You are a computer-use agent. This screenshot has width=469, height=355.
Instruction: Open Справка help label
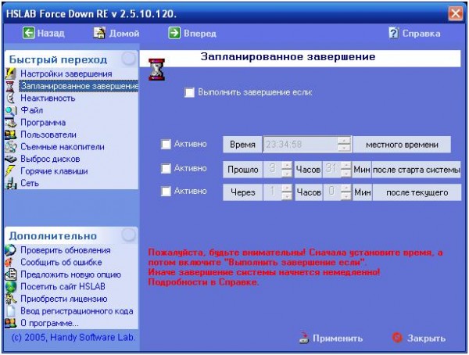421,33
